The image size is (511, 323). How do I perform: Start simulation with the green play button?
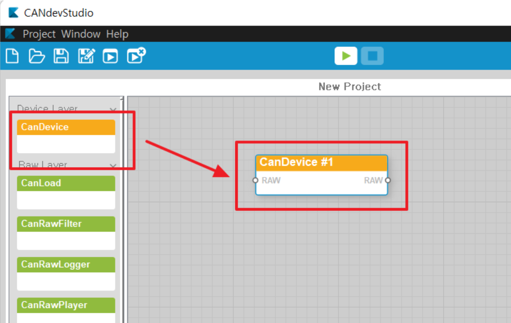pyautogui.click(x=346, y=56)
